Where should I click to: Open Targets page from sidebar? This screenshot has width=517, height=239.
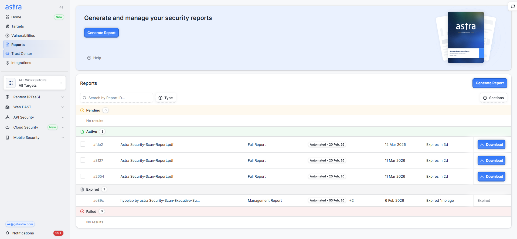click(x=18, y=26)
